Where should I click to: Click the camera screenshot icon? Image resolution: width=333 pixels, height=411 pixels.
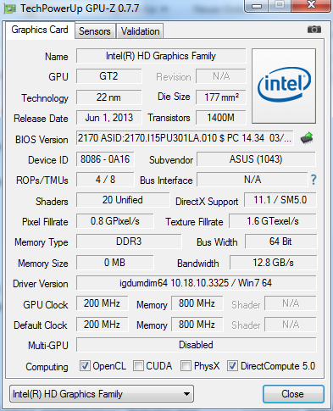pyautogui.click(x=314, y=30)
